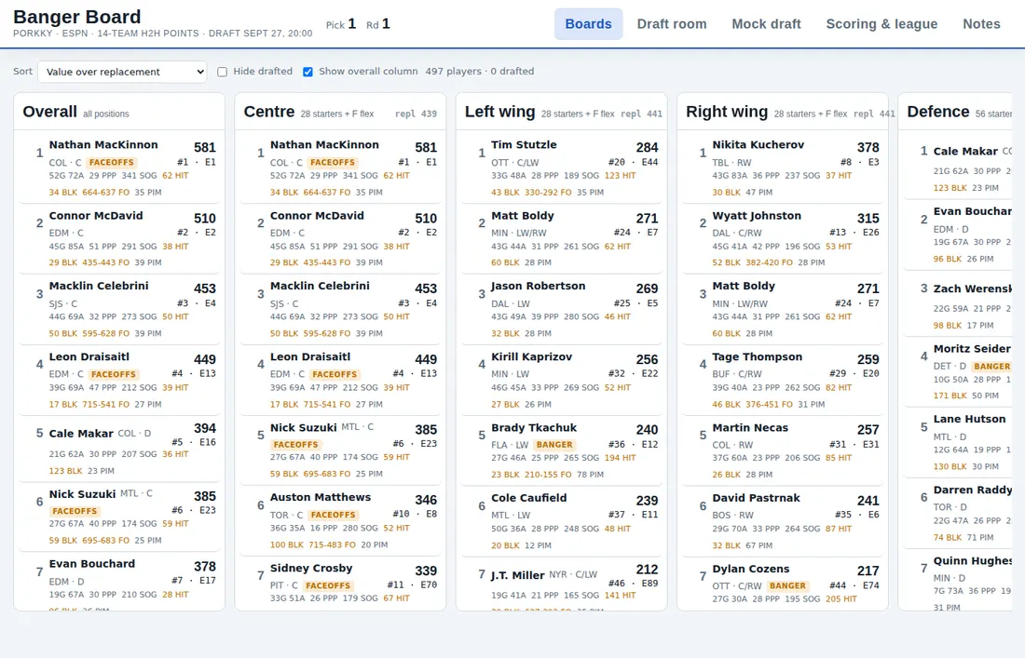This screenshot has height=658, width=1025.
Task: Select Brady Tkachuk in Left wing column
Action: 562,450
